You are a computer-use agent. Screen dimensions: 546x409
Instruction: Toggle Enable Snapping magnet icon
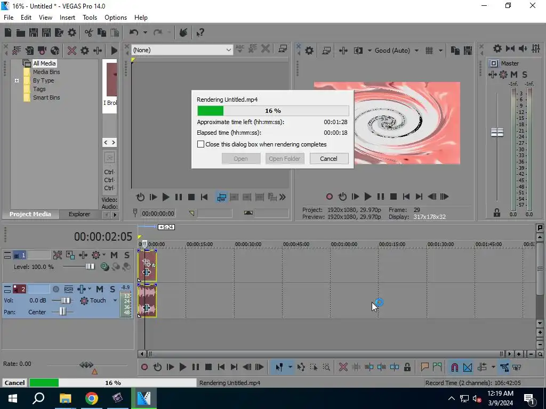[x=455, y=367]
